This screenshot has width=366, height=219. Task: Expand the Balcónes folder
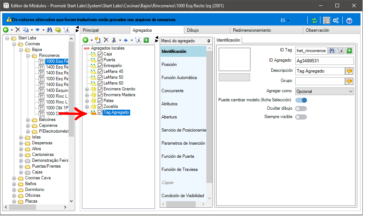tap(28, 120)
